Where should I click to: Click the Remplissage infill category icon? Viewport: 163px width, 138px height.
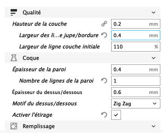[14, 126]
